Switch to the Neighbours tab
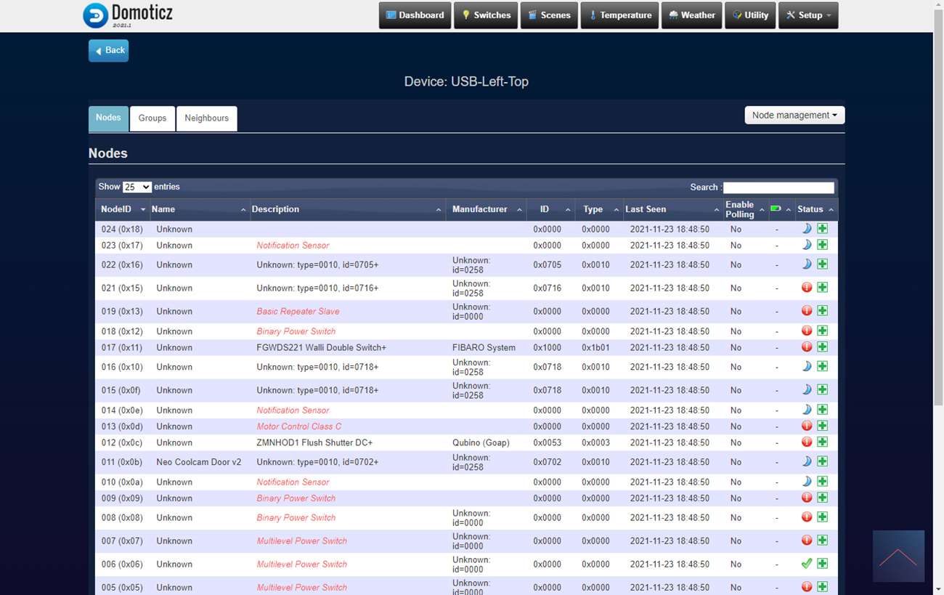The width and height of the screenshot is (944, 595). pos(206,118)
